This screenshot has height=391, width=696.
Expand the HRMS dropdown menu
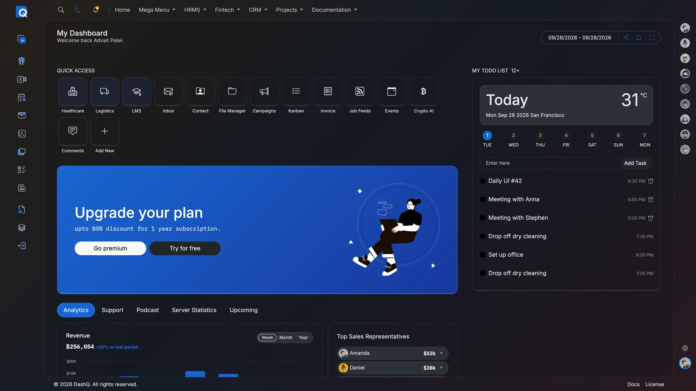(x=195, y=10)
